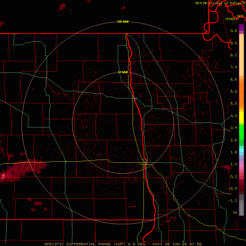Pick the bright green color bar segment
246x246 pixels.
[x=241, y=133]
